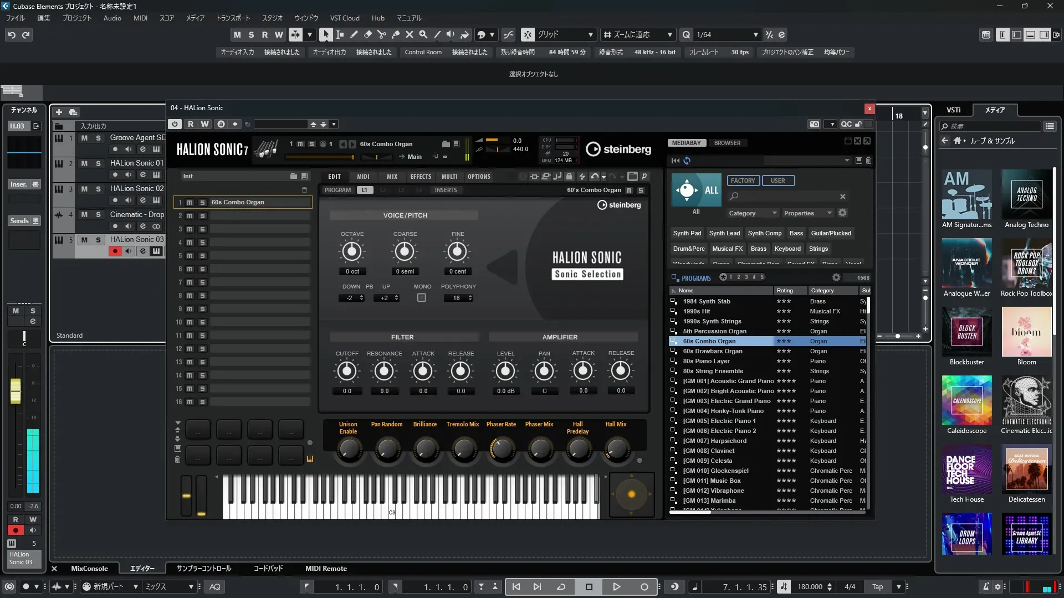The height and width of the screenshot is (598, 1064).
Task: Select the Eraser tool
Action: tap(368, 34)
